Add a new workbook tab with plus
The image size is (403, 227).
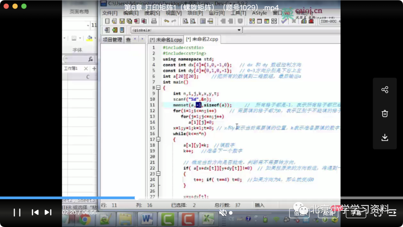(94, 68)
